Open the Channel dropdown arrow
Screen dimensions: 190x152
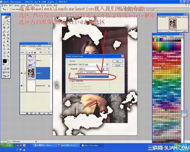click(x=107, y=69)
